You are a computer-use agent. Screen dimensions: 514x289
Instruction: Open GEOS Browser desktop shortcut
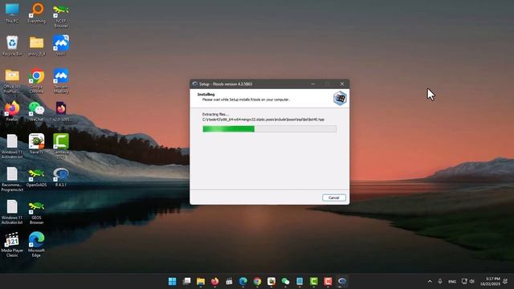pos(36,212)
